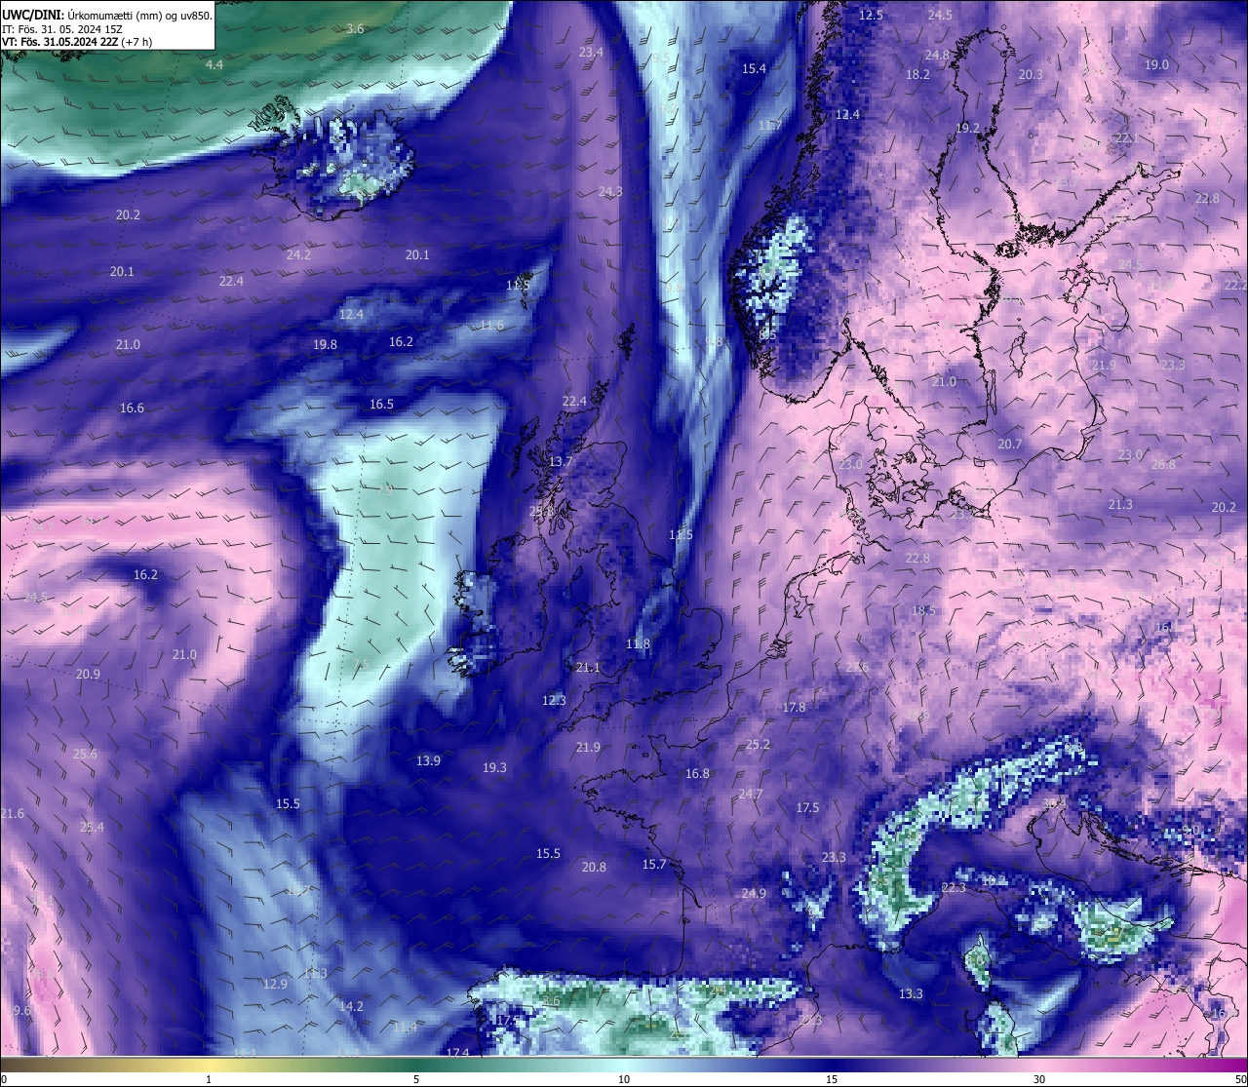
Task: Click the wind value '20.8' in the Bay of Biscay
Action: 594,868
